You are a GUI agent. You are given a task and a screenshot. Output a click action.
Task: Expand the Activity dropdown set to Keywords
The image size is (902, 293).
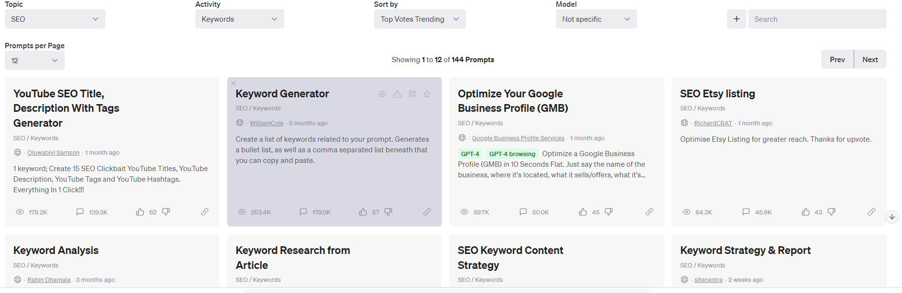(239, 19)
